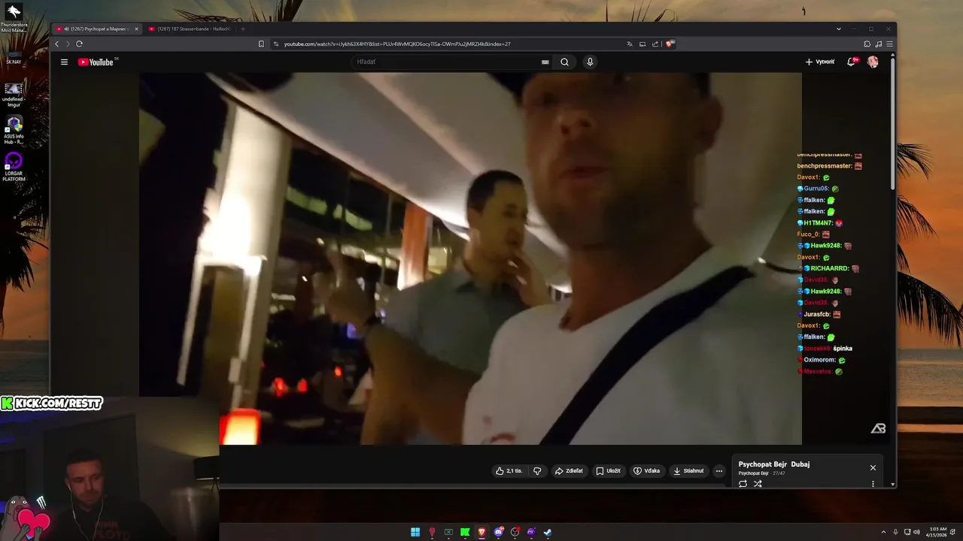Image resolution: width=963 pixels, height=541 pixels.
Task: Expand the tab search dropdown arrow
Action: [x=839, y=29]
